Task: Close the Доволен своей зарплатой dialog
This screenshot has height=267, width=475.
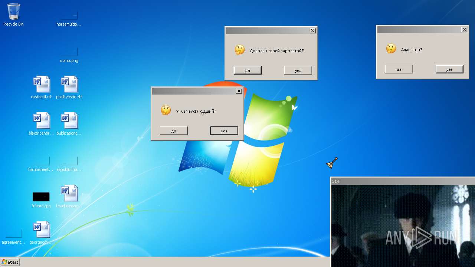Action: pyautogui.click(x=313, y=30)
